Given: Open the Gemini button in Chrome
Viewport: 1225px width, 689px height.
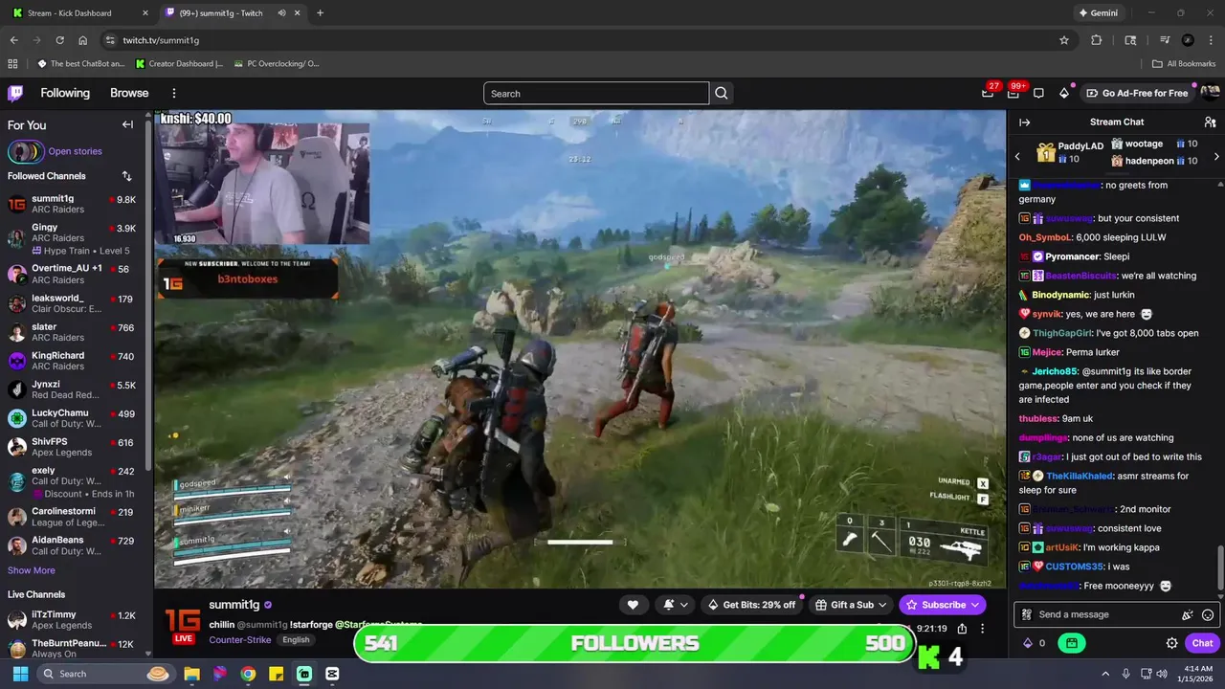Looking at the screenshot, I should 1098,13.
